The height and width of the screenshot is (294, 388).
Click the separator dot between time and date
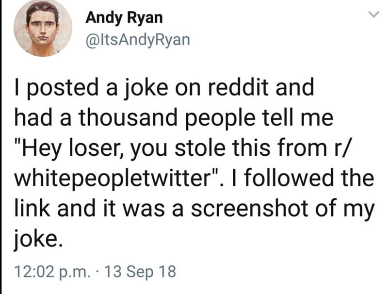click(x=97, y=272)
